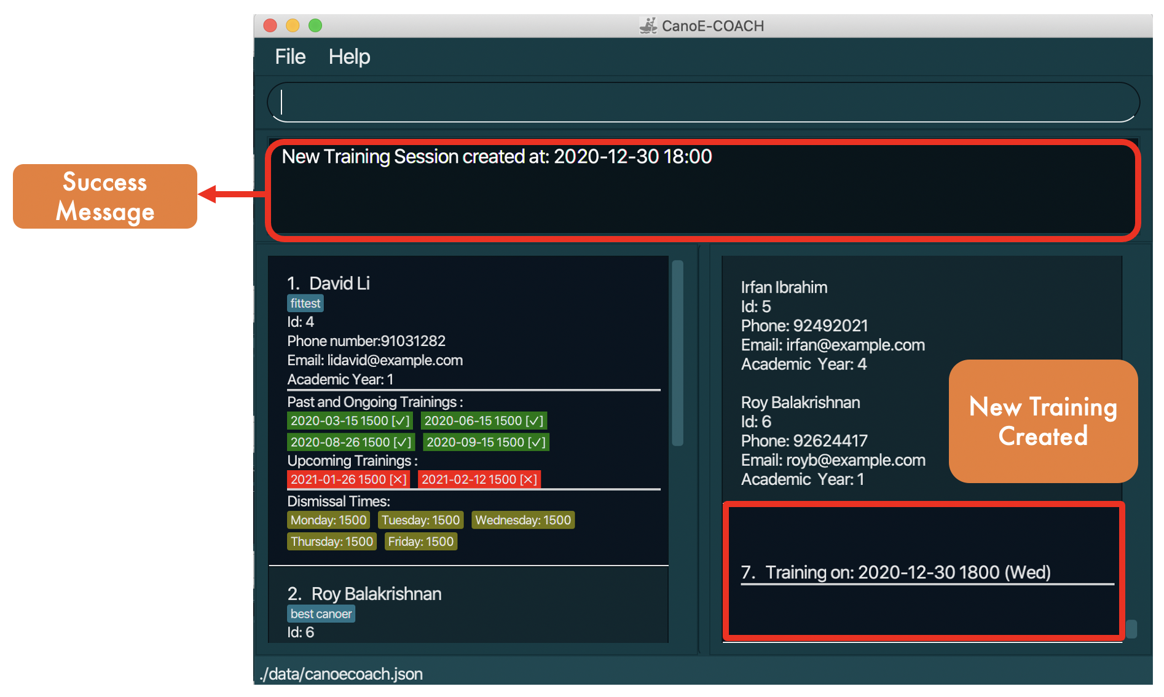
Task: Click past training 2020-06-15 1500 tag
Action: click(484, 420)
